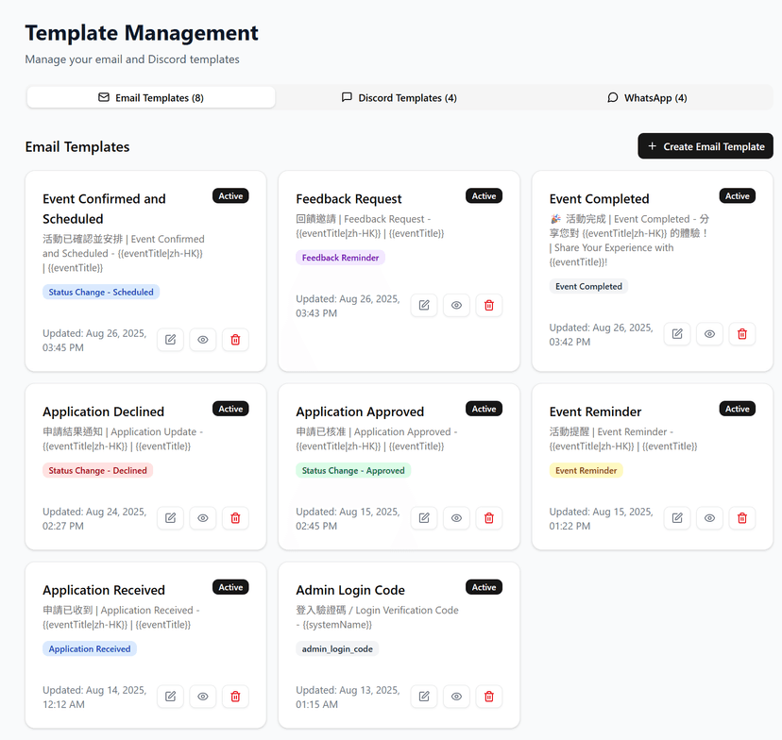The image size is (782, 740).
Task: Switch to the Discord Templates tab
Action: point(399,96)
